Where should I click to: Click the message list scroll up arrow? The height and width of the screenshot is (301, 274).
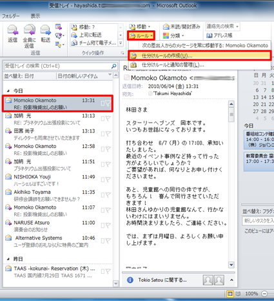(116, 75)
